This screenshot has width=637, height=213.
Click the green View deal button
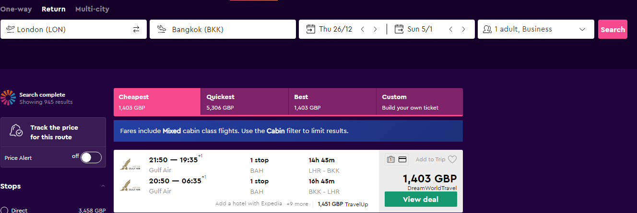point(421,199)
